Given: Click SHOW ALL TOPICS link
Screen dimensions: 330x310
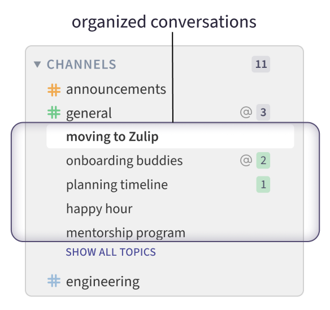Looking at the screenshot, I should pyautogui.click(x=111, y=252).
